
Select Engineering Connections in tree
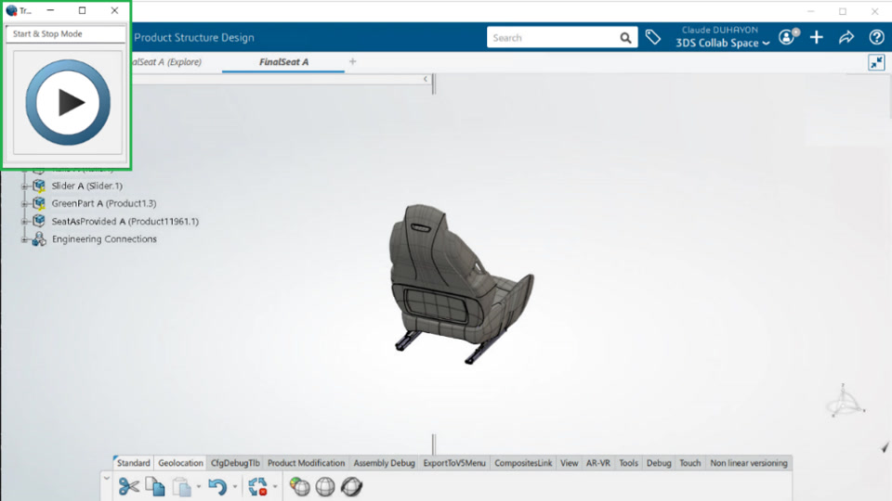coord(104,239)
